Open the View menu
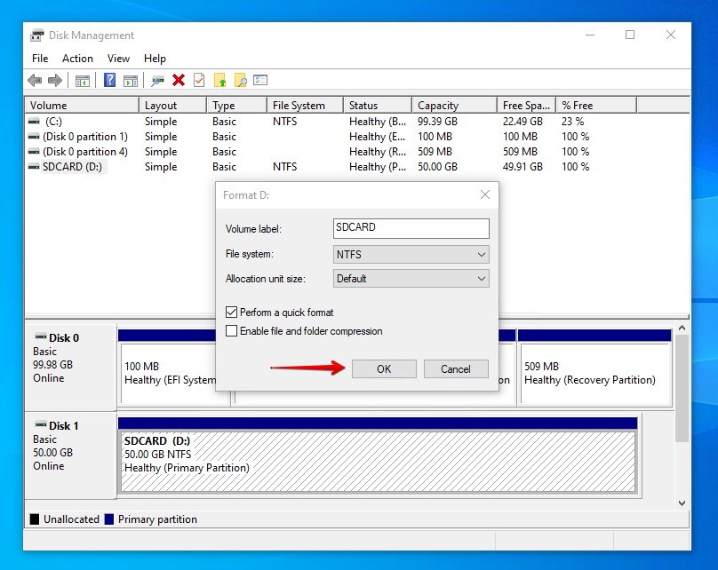The height and width of the screenshot is (570, 718). (x=118, y=59)
